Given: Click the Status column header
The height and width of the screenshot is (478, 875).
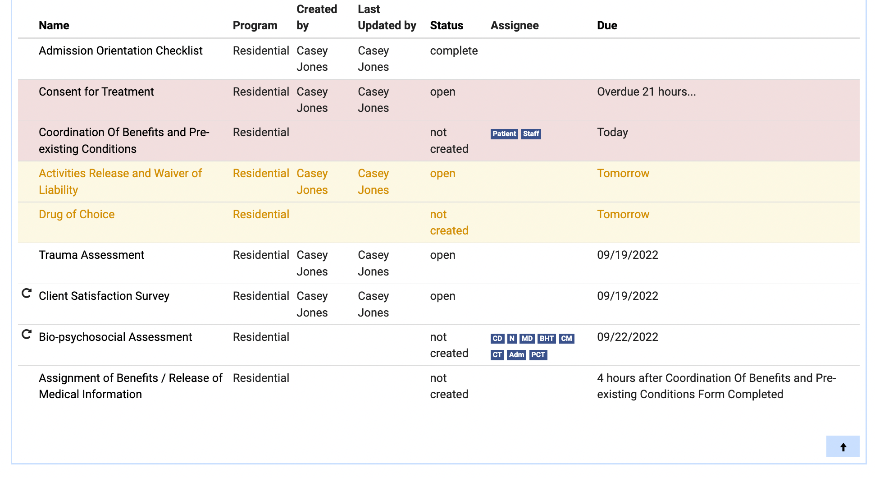Looking at the screenshot, I should click(447, 25).
